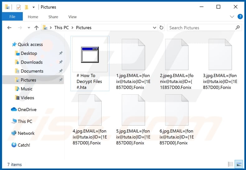Switch to the View ribbon tab
Viewport: 246px width, 170px height.
73,17
